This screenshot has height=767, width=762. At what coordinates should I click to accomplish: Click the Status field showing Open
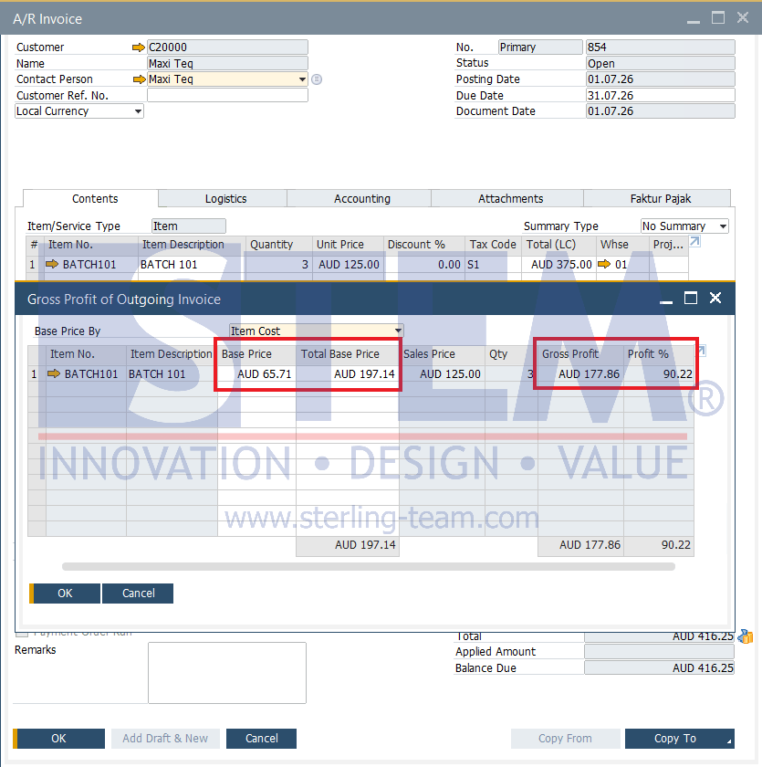coord(661,64)
